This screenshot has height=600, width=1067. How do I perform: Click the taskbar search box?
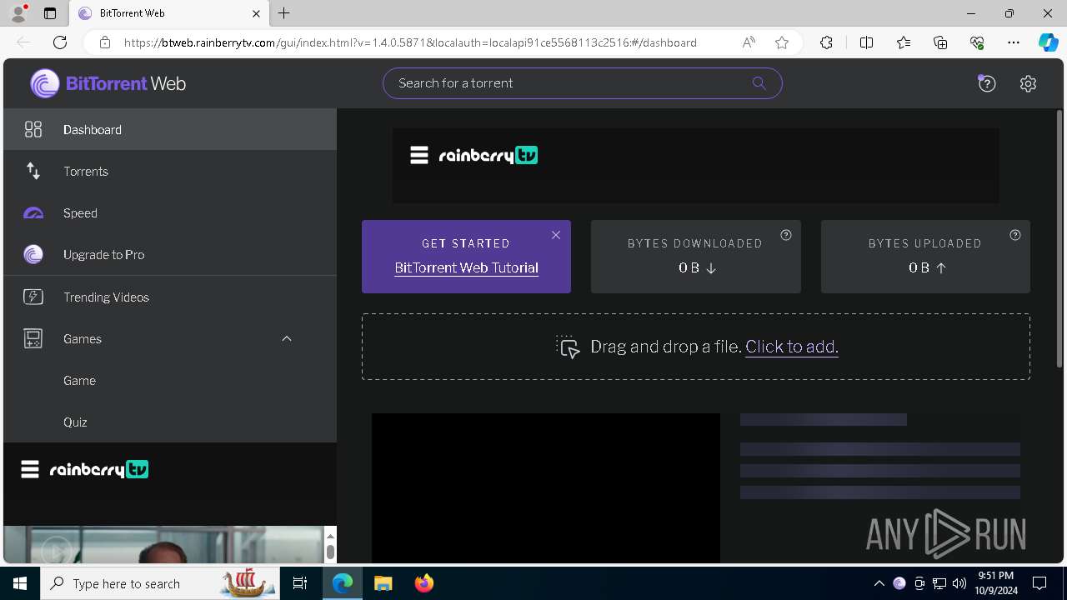point(158,583)
